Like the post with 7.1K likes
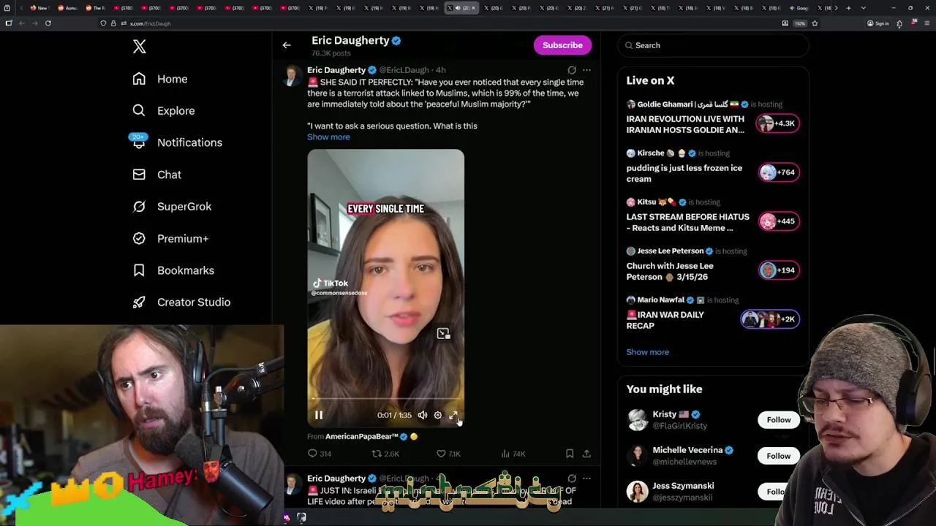 pyautogui.click(x=448, y=454)
